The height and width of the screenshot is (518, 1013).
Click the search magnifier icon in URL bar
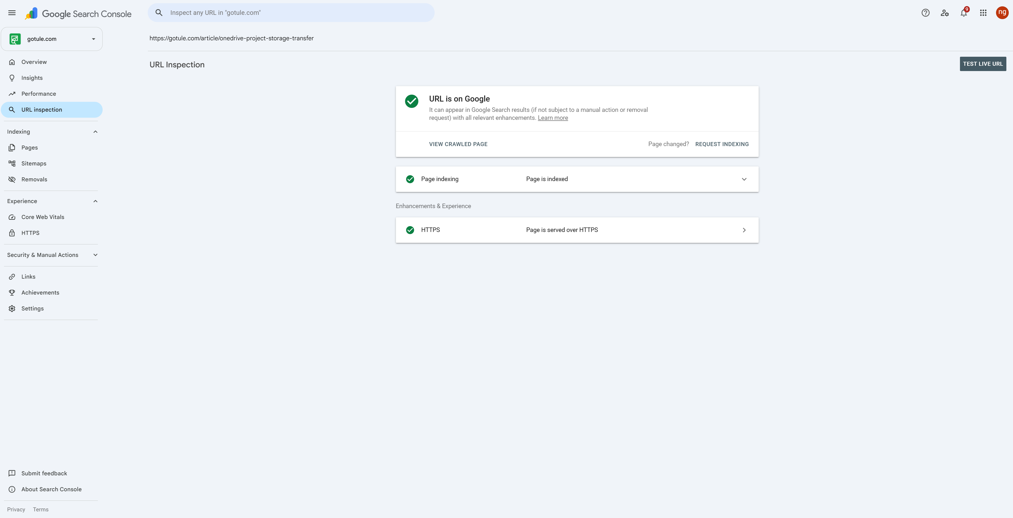(159, 12)
